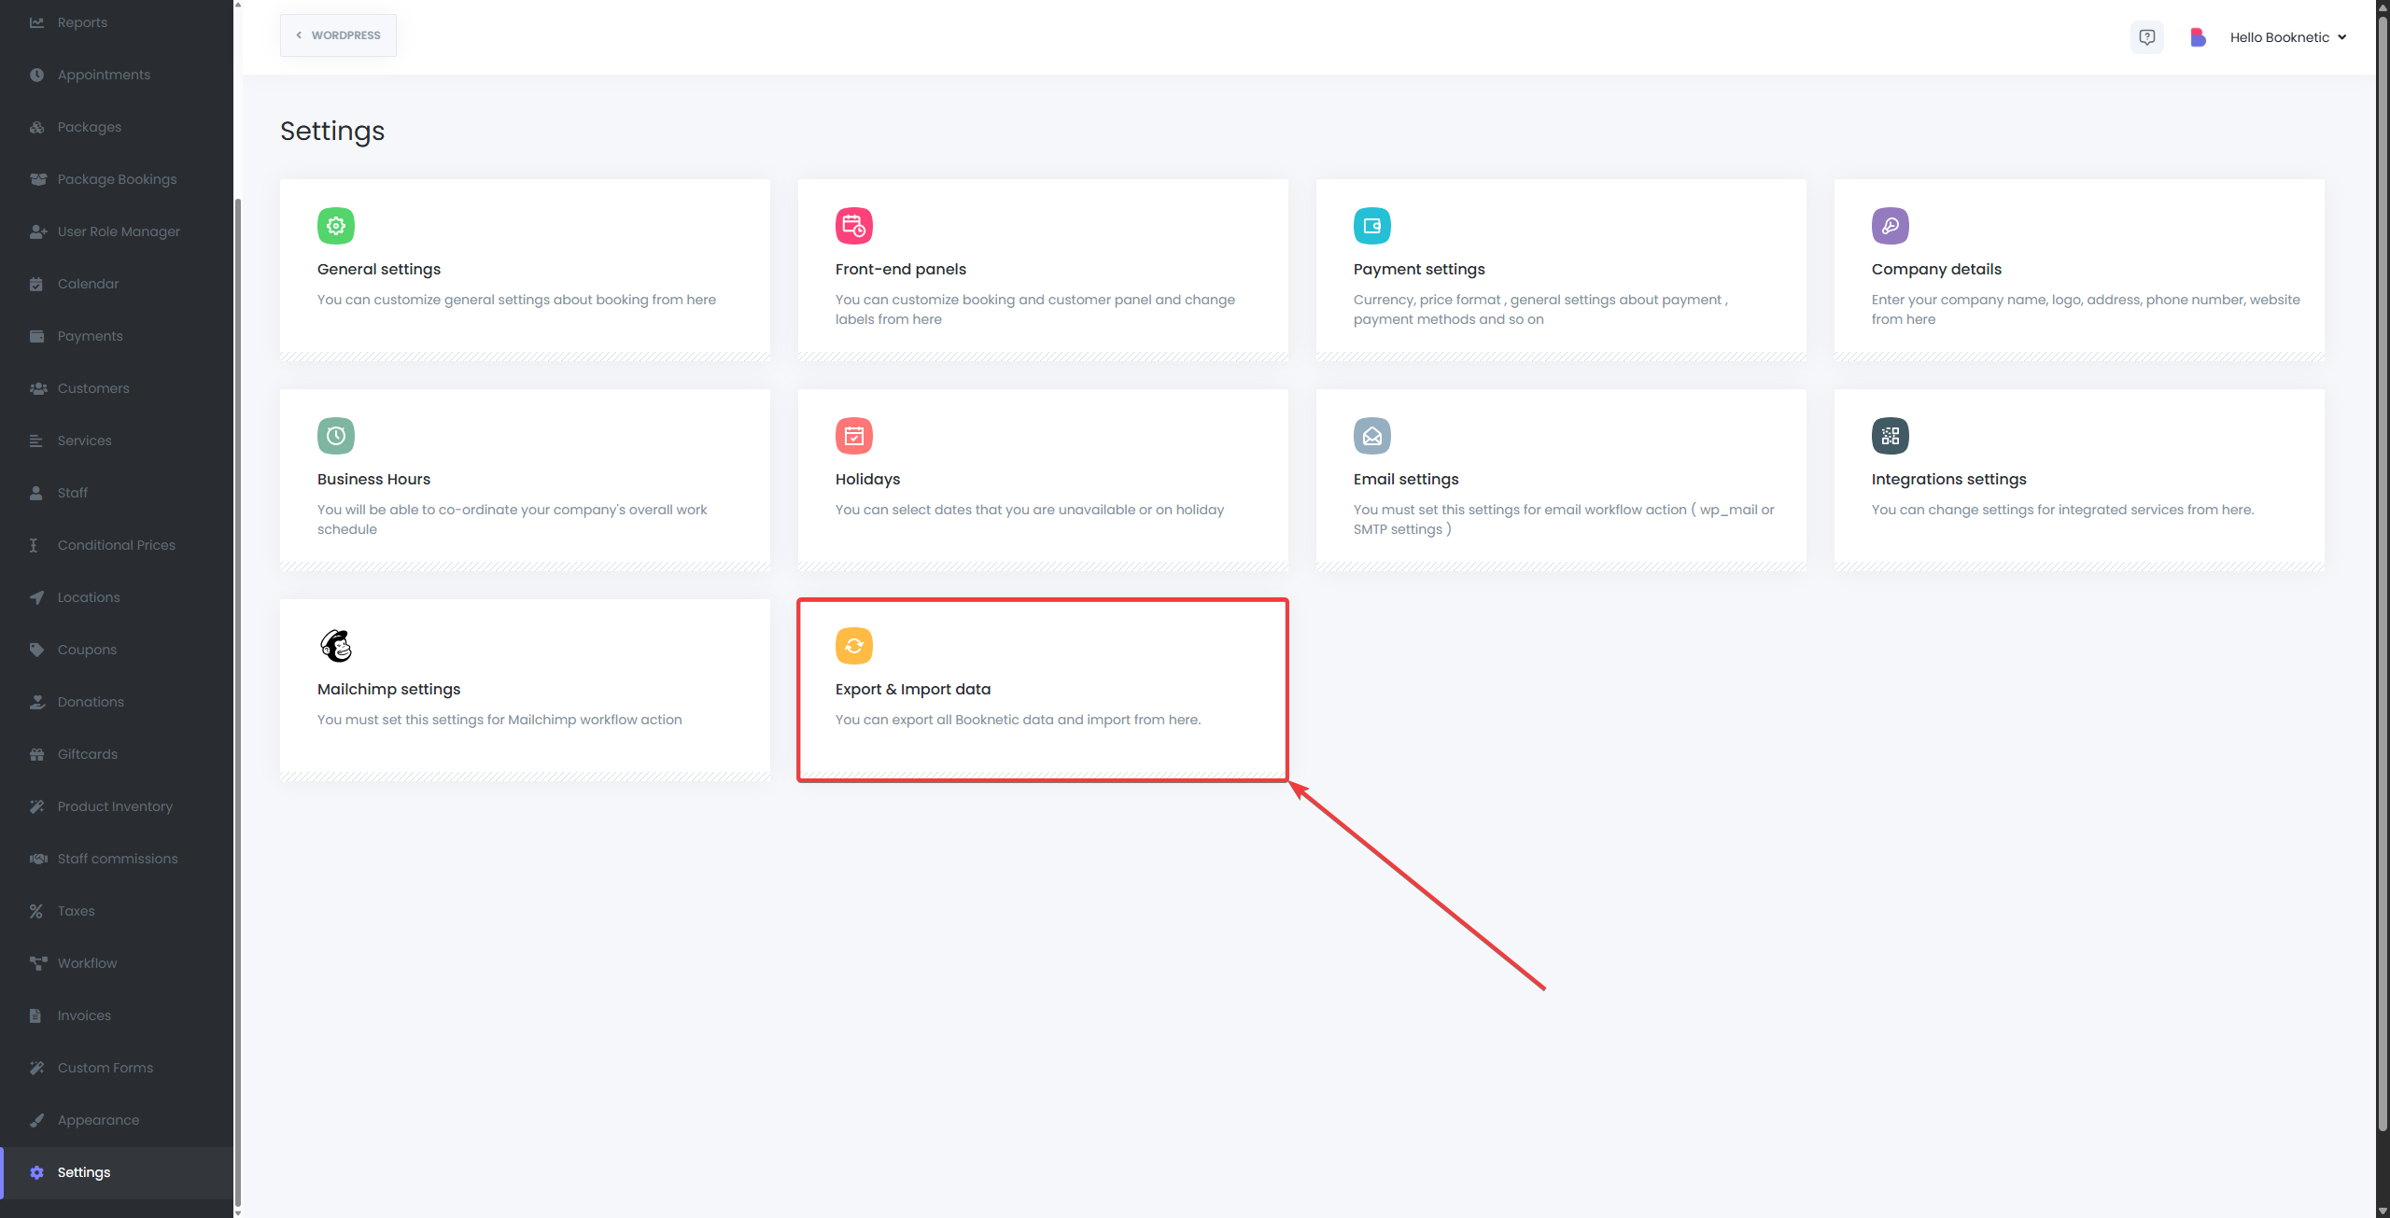Viewport: 2390px width, 1218px height.
Task: Open the Company details title link
Action: tap(1936, 269)
